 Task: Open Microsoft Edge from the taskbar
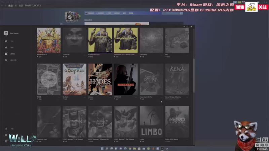coord(125,148)
